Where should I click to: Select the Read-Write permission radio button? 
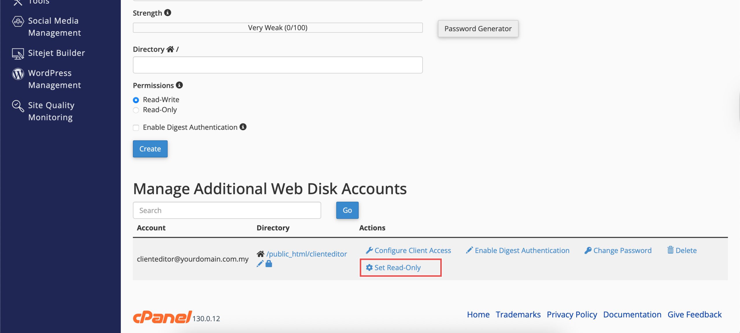136,100
